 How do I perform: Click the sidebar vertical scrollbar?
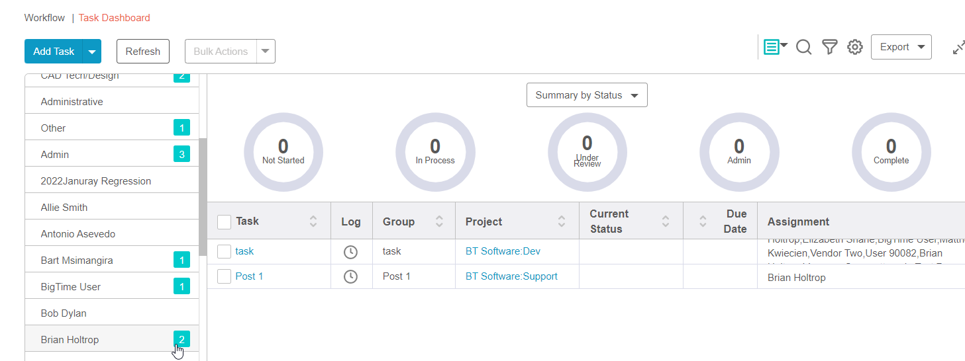(203, 198)
